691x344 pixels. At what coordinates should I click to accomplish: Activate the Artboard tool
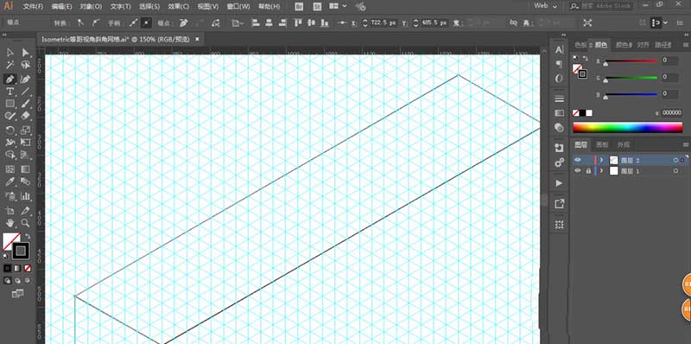(10, 210)
